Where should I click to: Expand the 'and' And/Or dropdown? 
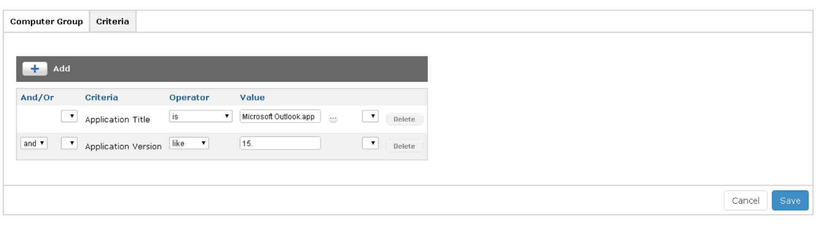pos(34,143)
